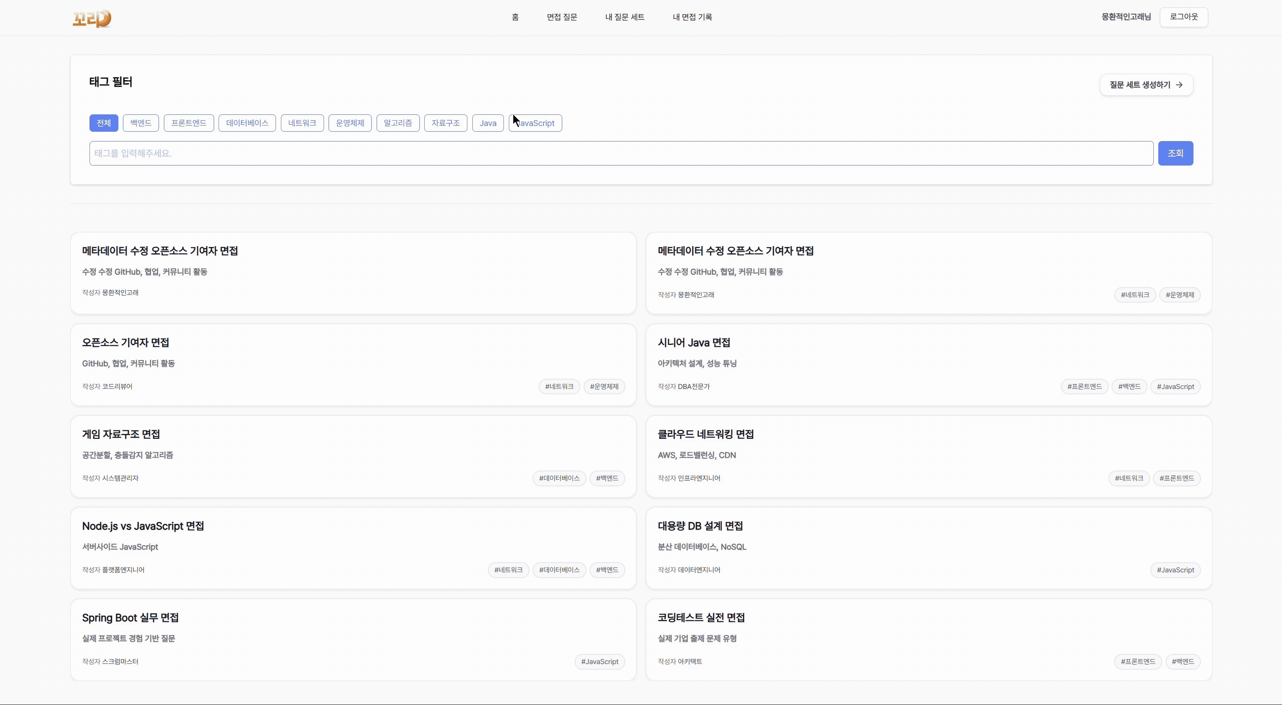Toggle the 백엔드 tag filter
1282x705 pixels.
(x=141, y=123)
